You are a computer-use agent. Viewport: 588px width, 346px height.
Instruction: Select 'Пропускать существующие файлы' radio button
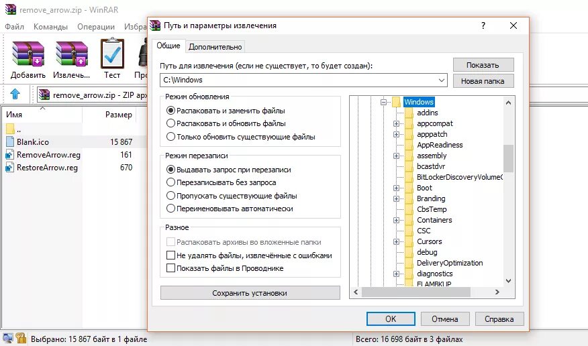click(170, 196)
